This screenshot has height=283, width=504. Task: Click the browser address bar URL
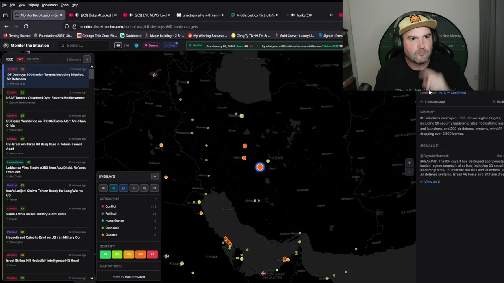[138, 27]
